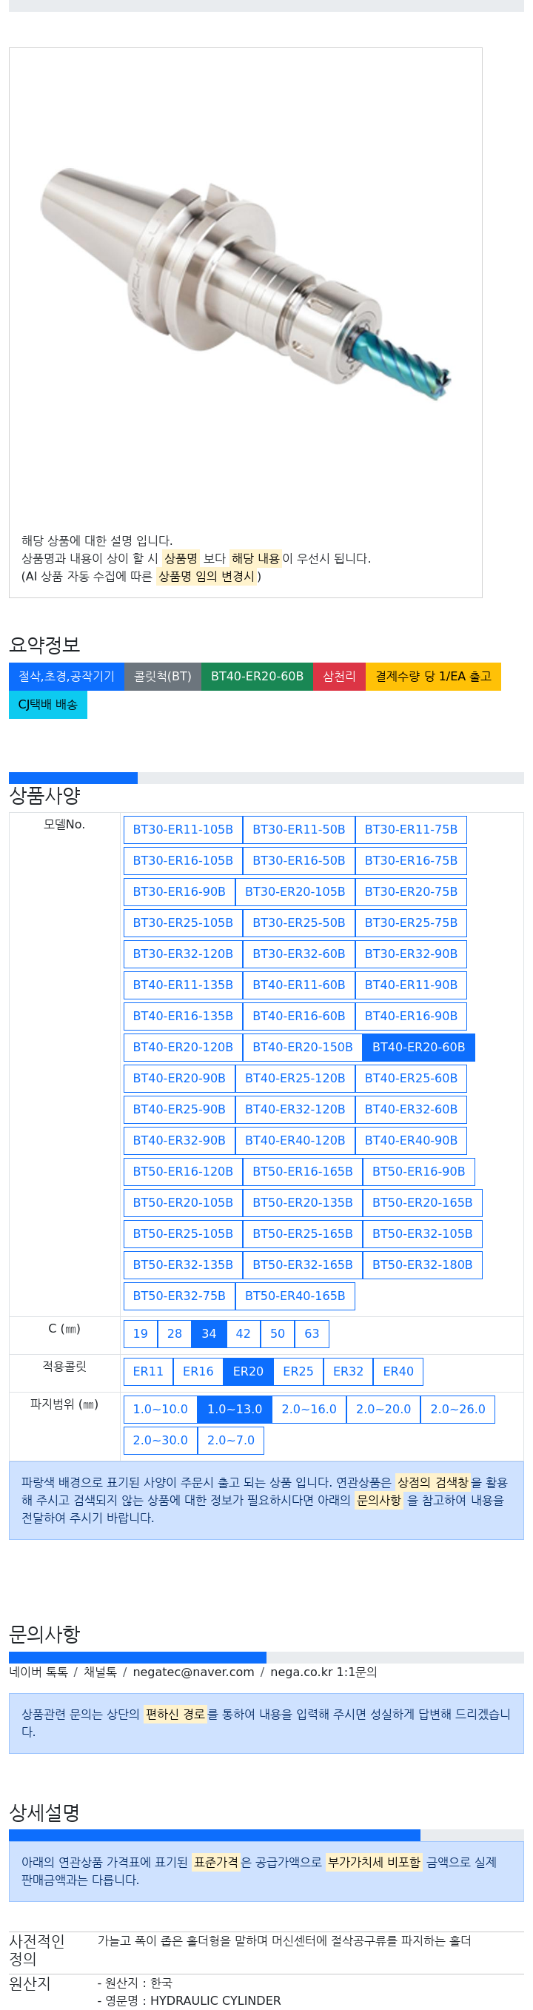Pick model BT40-ER32-120B
The width and height of the screenshot is (533, 2010).
pos(295,1110)
